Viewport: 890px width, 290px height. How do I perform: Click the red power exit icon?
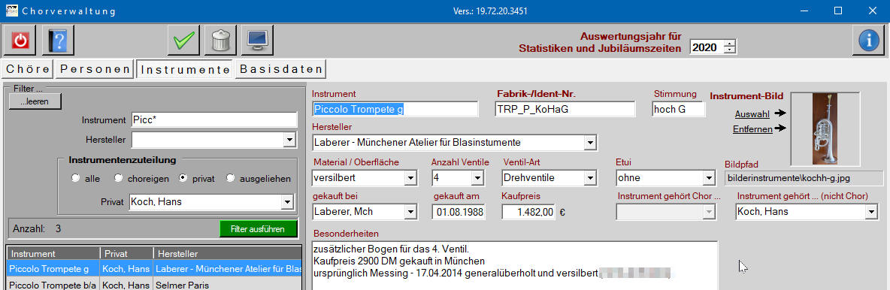pos(20,41)
